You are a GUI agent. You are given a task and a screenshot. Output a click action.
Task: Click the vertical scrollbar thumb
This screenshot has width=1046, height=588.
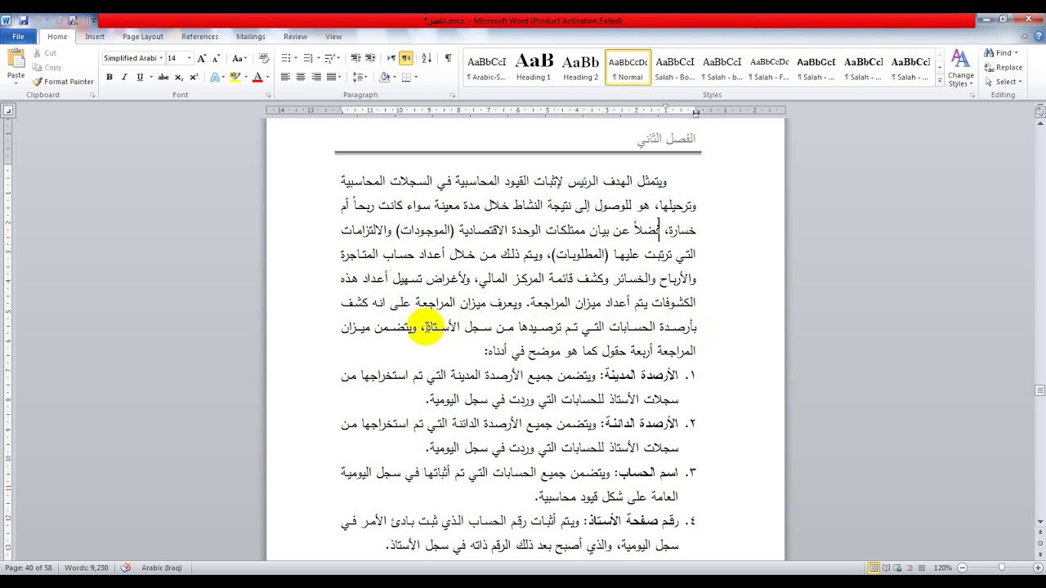pos(1040,390)
